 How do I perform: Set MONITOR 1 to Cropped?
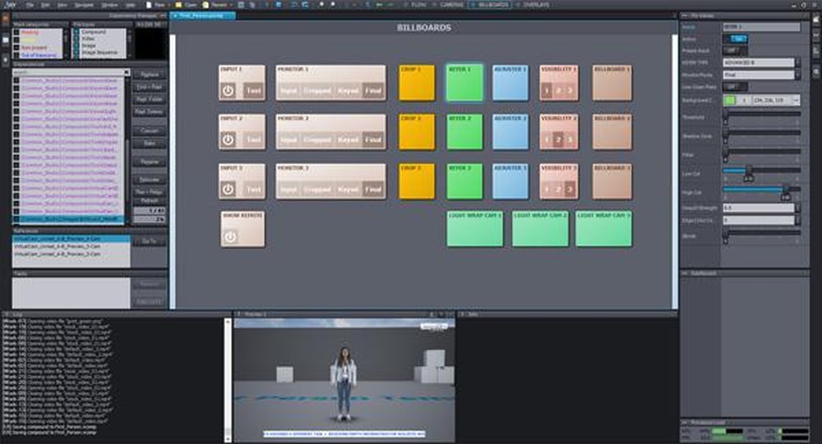click(x=317, y=90)
